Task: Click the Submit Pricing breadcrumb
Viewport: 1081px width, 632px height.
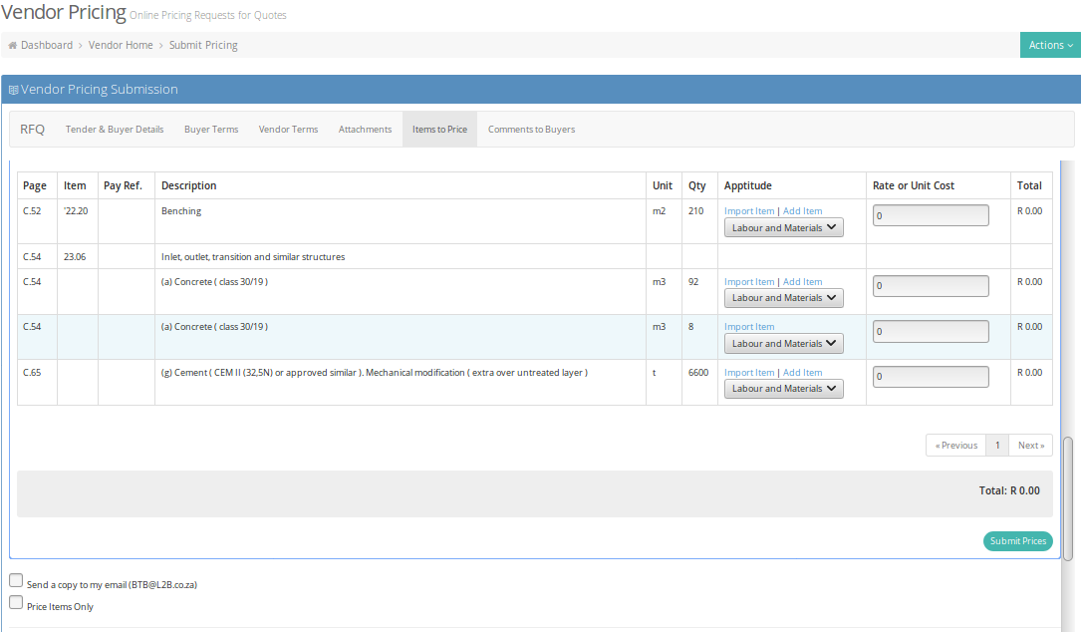Action: point(203,45)
